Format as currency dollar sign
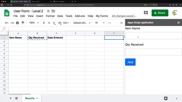The width and height of the screenshot is (182, 102). tap(44, 23)
